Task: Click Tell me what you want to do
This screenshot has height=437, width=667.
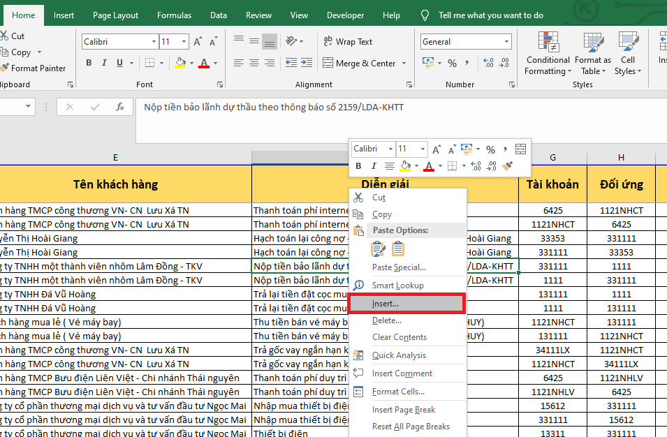Action: (x=490, y=15)
